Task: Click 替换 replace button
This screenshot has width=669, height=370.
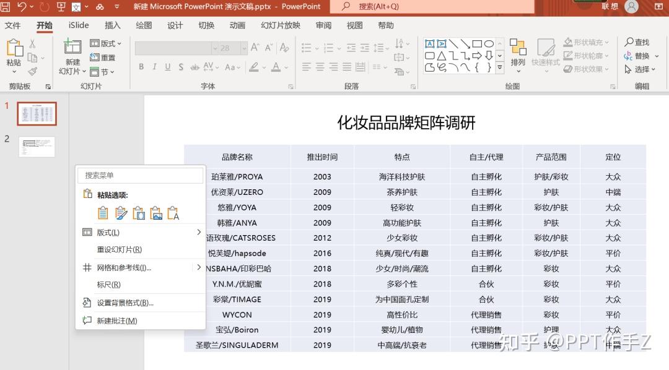Action: pos(641,56)
